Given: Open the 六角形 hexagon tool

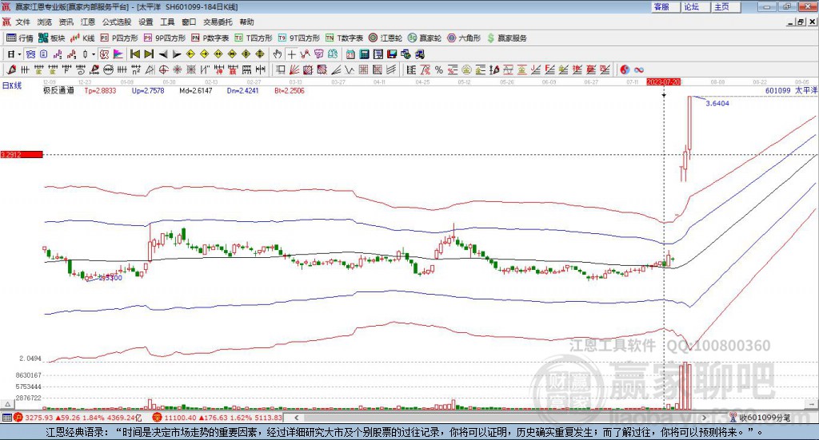Looking at the screenshot, I should [464, 38].
